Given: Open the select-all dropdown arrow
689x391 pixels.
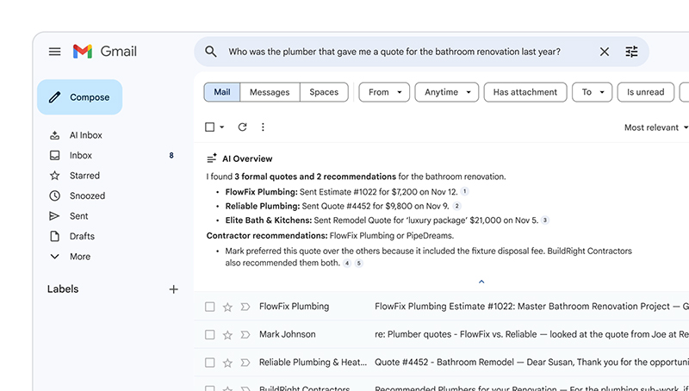Looking at the screenshot, I should (222, 127).
